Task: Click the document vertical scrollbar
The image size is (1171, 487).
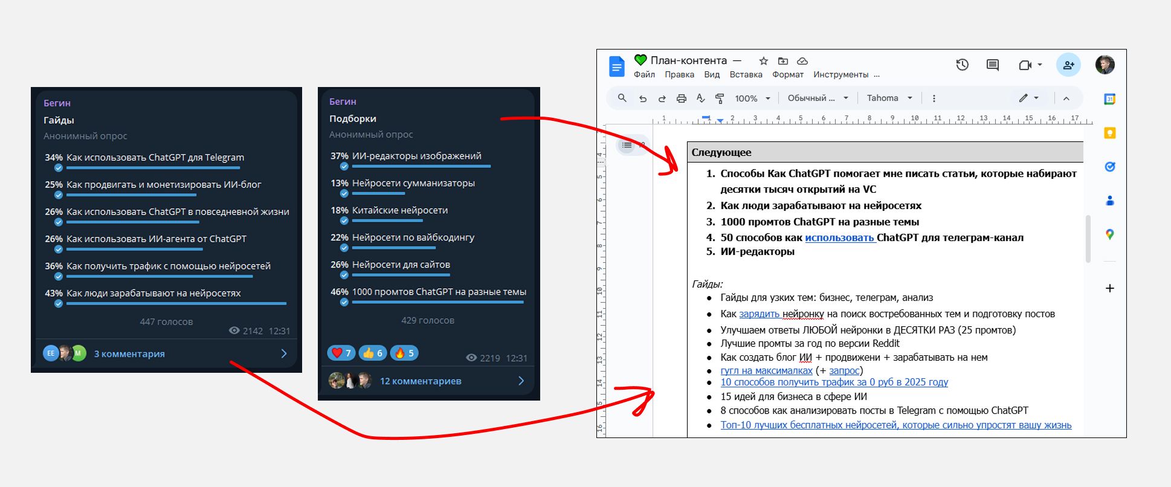Action: (x=1088, y=239)
